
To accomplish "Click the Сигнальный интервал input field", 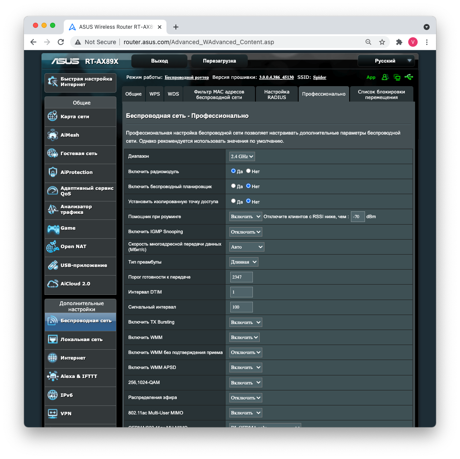I will click(x=241, y=307).
